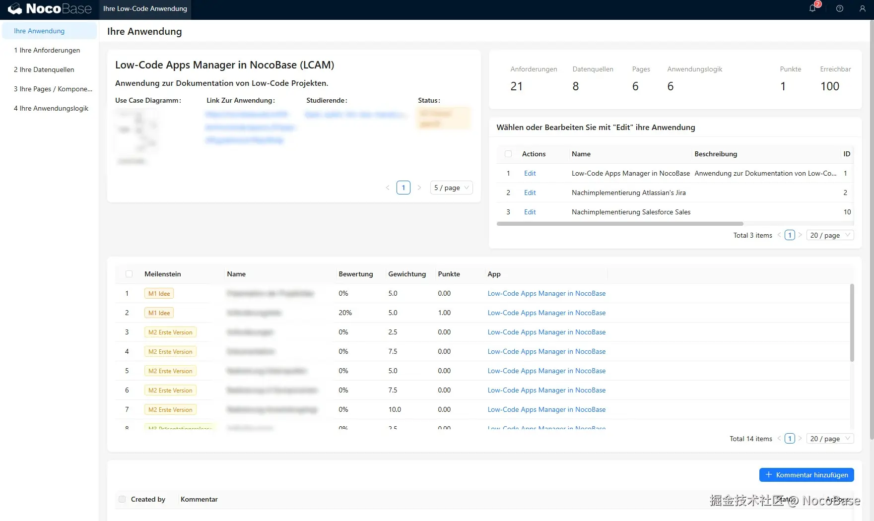874x521 pixels.
Task: Click next page arrow in milestones table
Action: click(x=800, y=439)
